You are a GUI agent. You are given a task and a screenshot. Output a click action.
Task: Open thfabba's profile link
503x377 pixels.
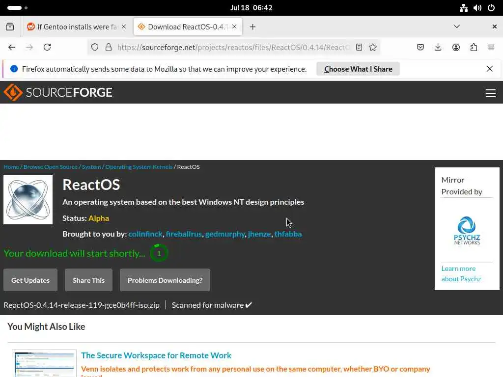click(288, 234)
